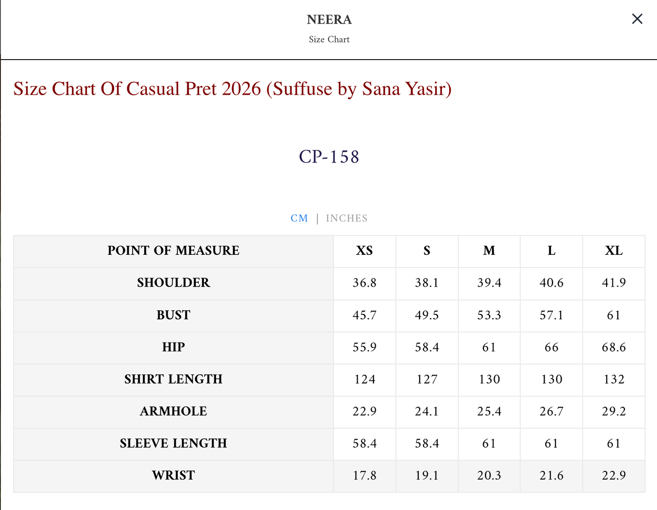Click the M size column header
The image size is (657, 510).
click(x=489, y=251)
